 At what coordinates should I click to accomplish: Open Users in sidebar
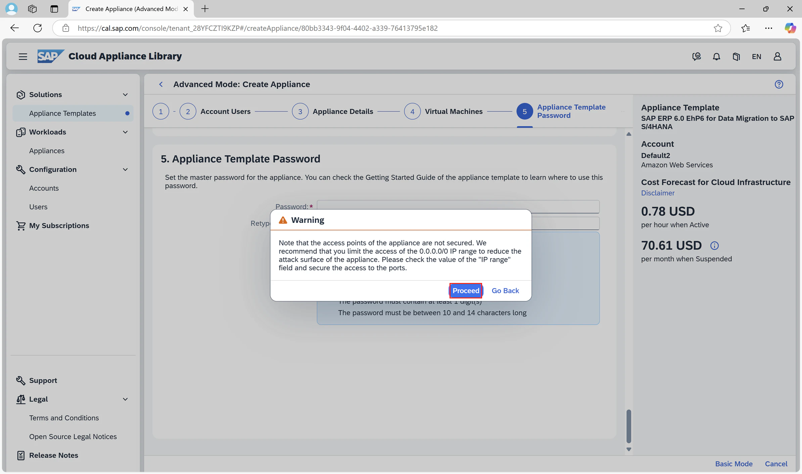38,207
